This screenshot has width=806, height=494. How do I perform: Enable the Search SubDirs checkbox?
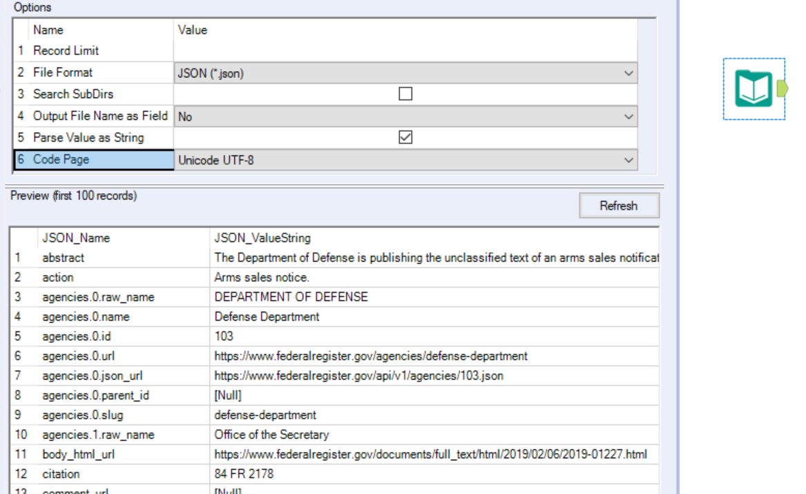405,94
